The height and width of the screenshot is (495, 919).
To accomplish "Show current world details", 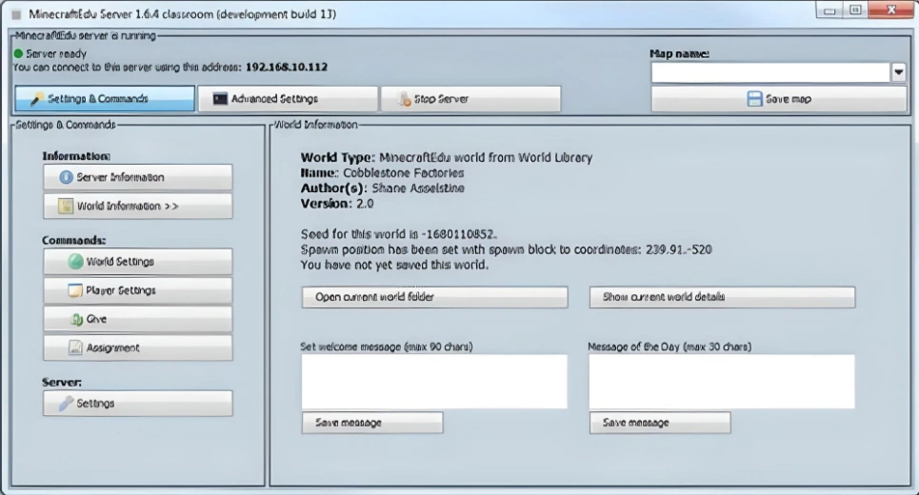I will 722,297.
